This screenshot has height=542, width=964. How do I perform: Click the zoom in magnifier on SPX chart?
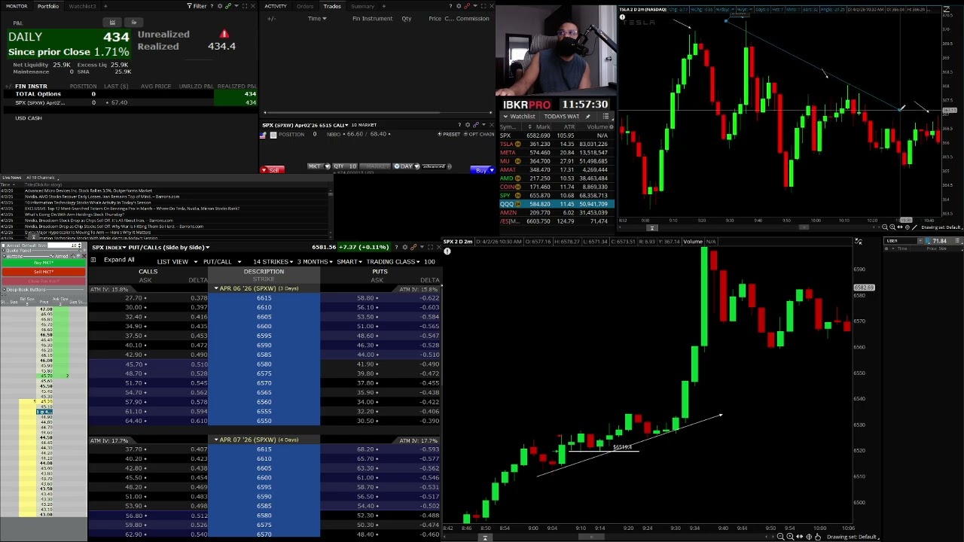pyautogui.click(x=789, y=537)
